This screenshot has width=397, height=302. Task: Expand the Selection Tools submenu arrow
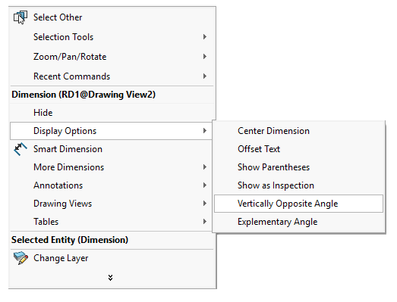tap(205, 37)
